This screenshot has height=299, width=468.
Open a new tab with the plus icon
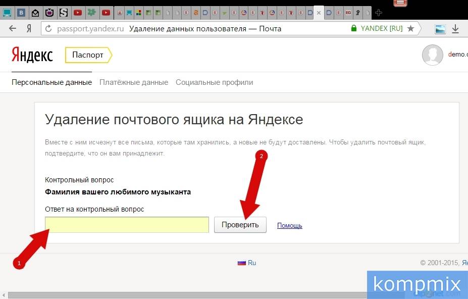click(379, 13)
